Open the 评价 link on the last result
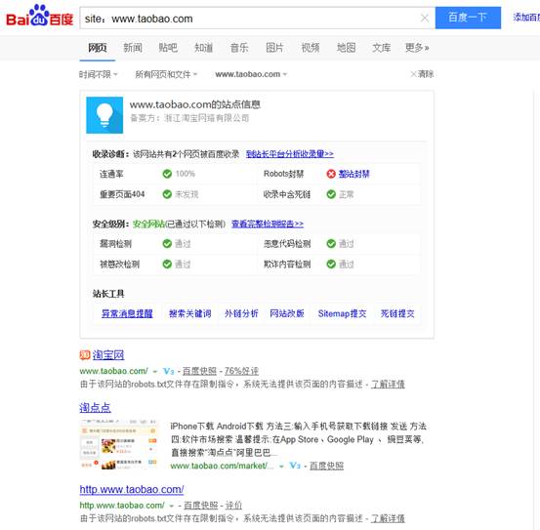540x530 pixels. pyautogui.click(x=233, y=506)
